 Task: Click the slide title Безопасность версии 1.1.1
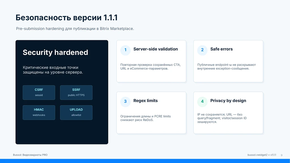click(67, 18)
